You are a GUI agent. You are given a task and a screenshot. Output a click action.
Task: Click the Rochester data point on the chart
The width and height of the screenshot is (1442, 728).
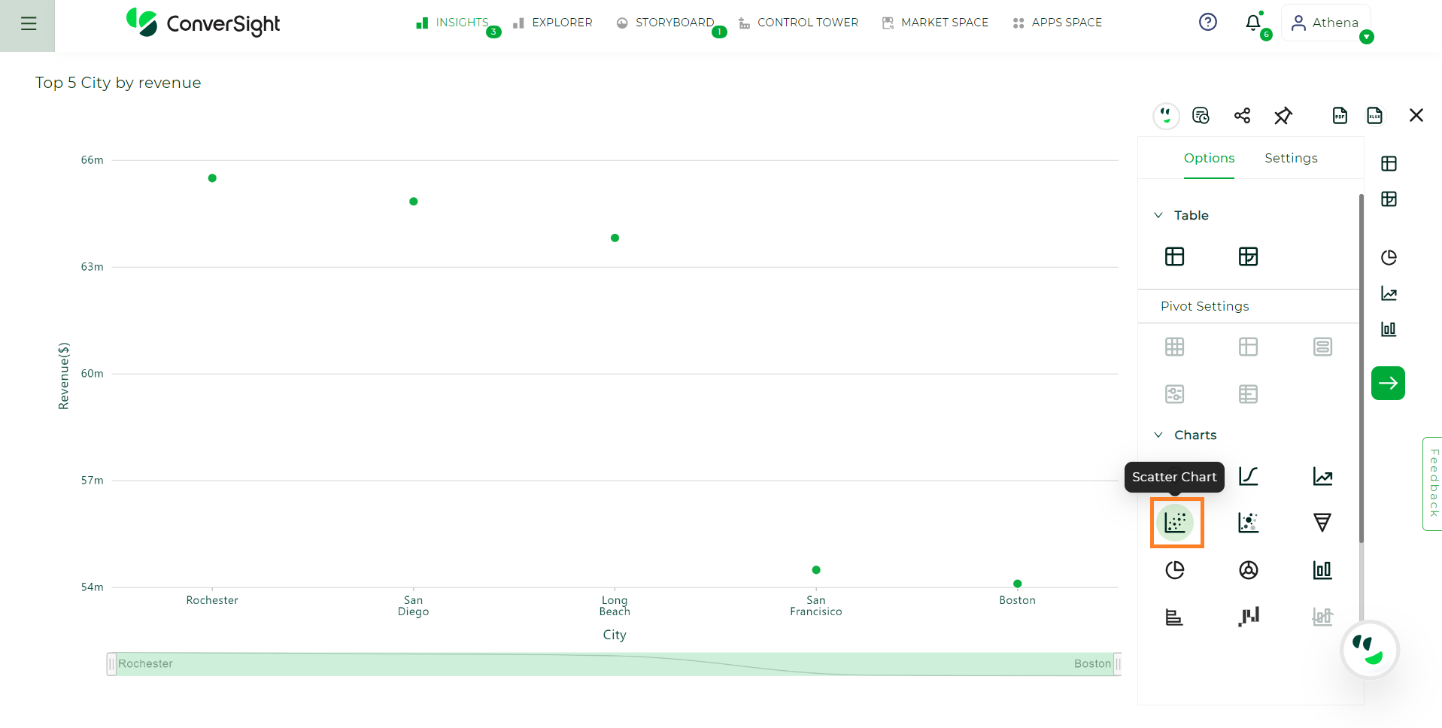click(212, 178)
